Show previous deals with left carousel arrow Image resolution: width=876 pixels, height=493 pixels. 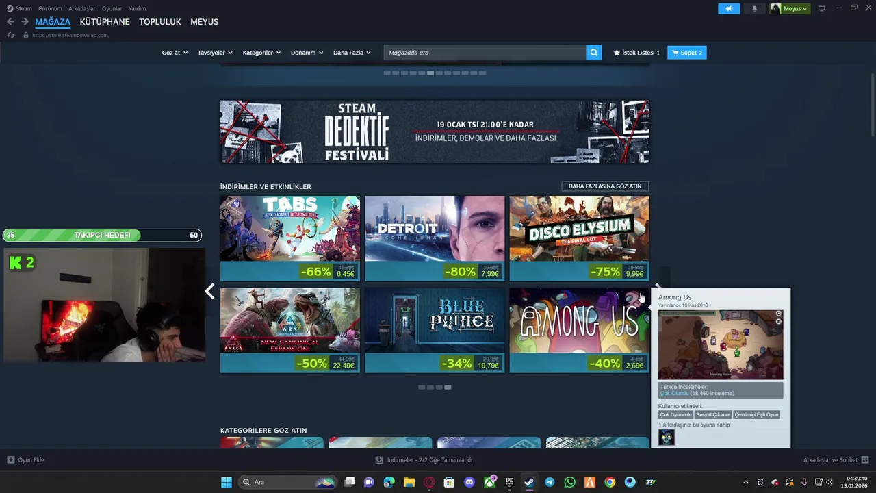(210, 292)
